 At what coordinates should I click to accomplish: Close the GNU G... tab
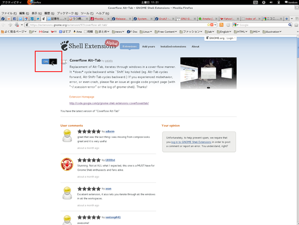pos(194,19)
